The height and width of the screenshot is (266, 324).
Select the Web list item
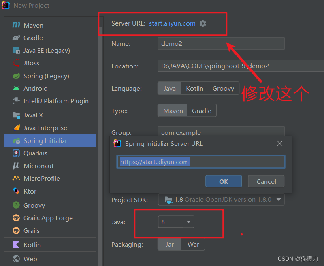coord(50,259)
